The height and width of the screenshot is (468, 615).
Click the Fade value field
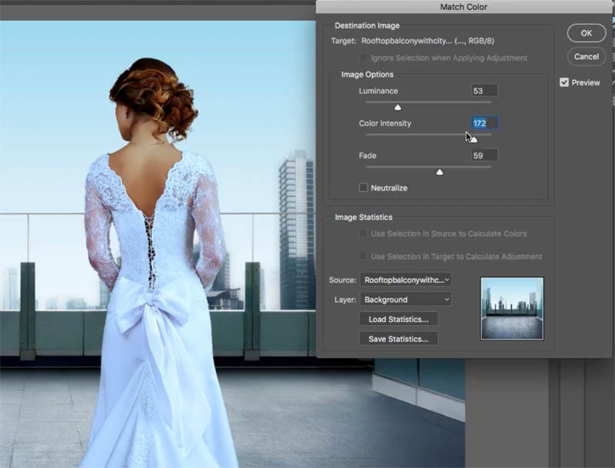click(x=484, y=155)
